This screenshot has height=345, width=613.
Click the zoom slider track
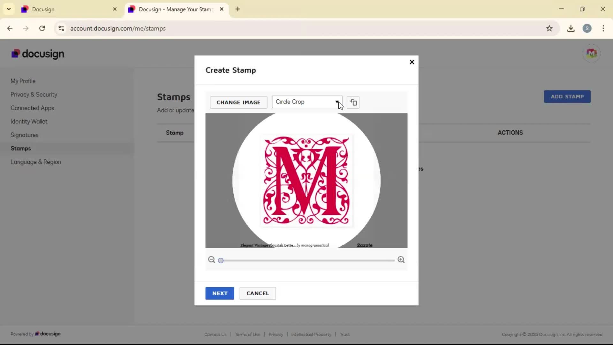307,261
